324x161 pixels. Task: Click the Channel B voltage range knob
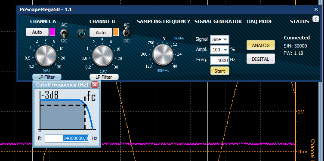tap(102, 56)
